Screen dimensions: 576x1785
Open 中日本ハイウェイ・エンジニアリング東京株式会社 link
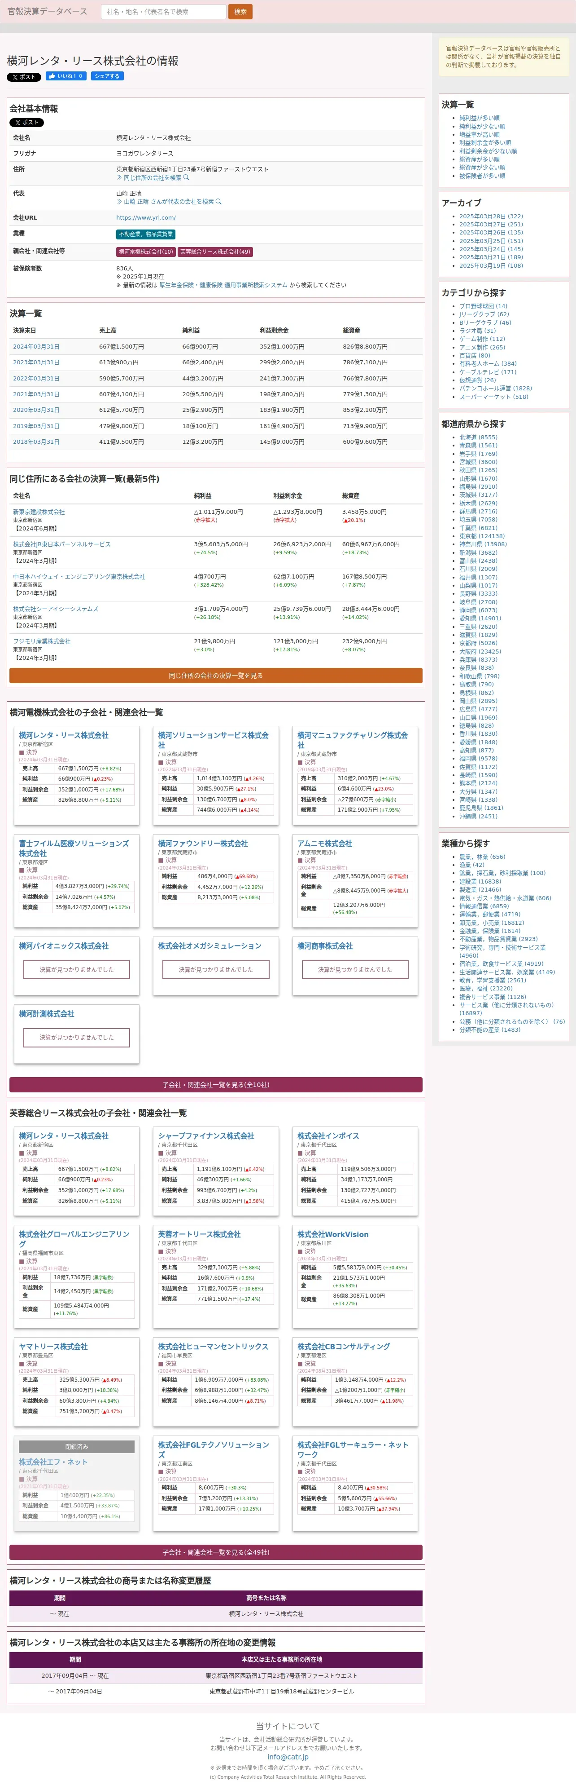79,577
